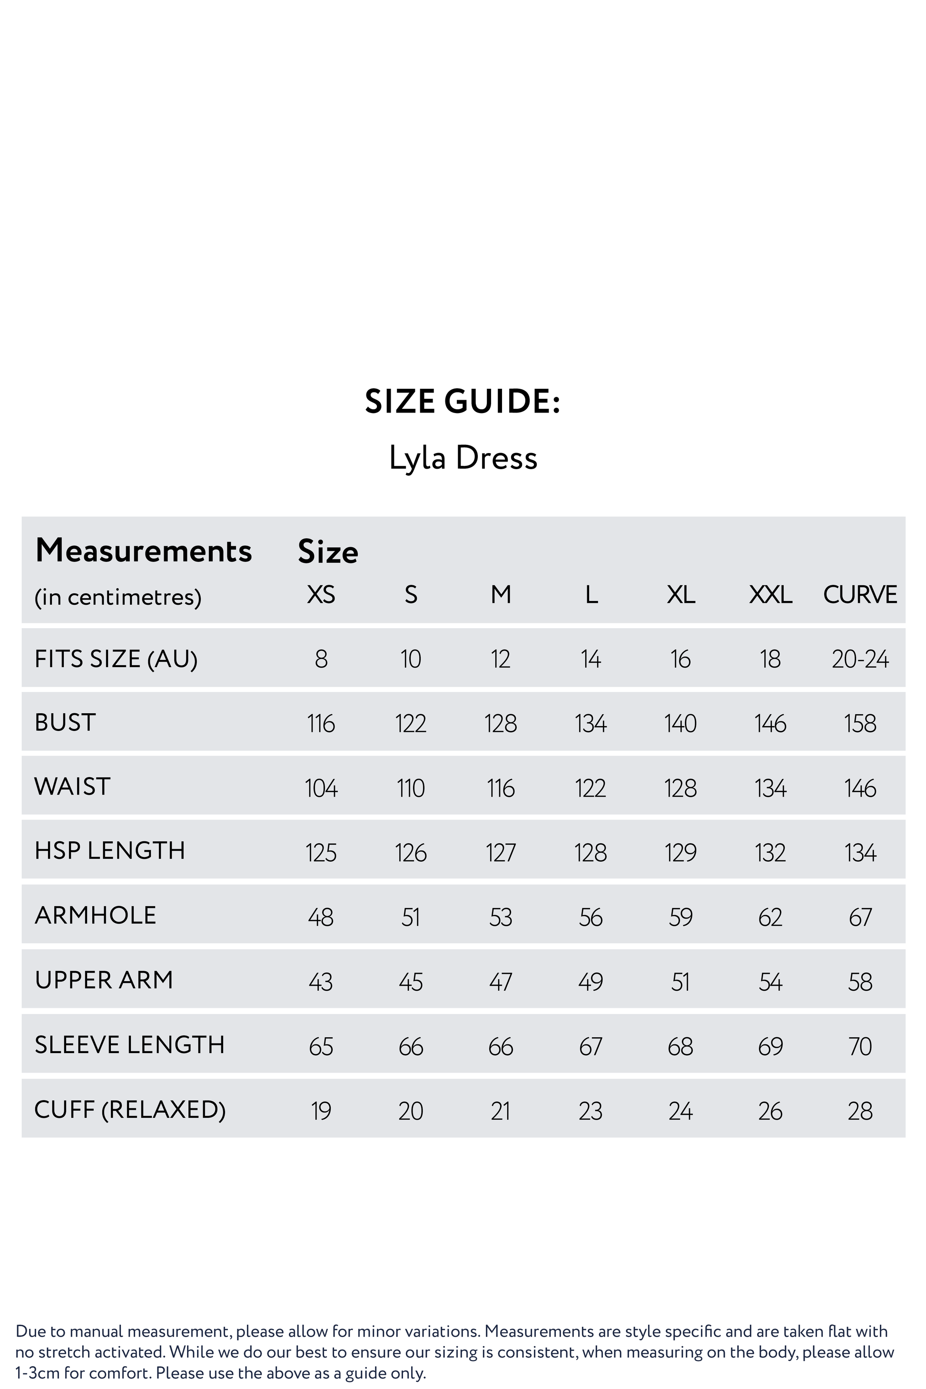Click the bust value 158 for CURVE
This screenshot has width=926, height=1389.
tap(860, 723)
